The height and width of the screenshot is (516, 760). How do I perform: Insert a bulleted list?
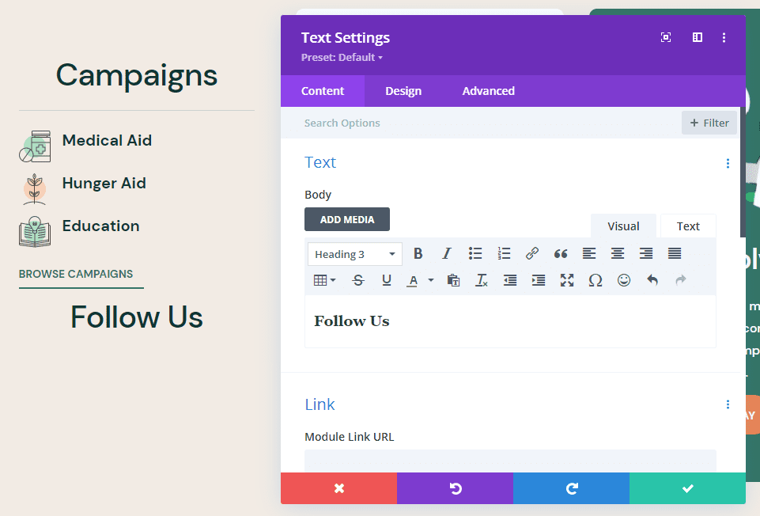click(x=475, y=253)
